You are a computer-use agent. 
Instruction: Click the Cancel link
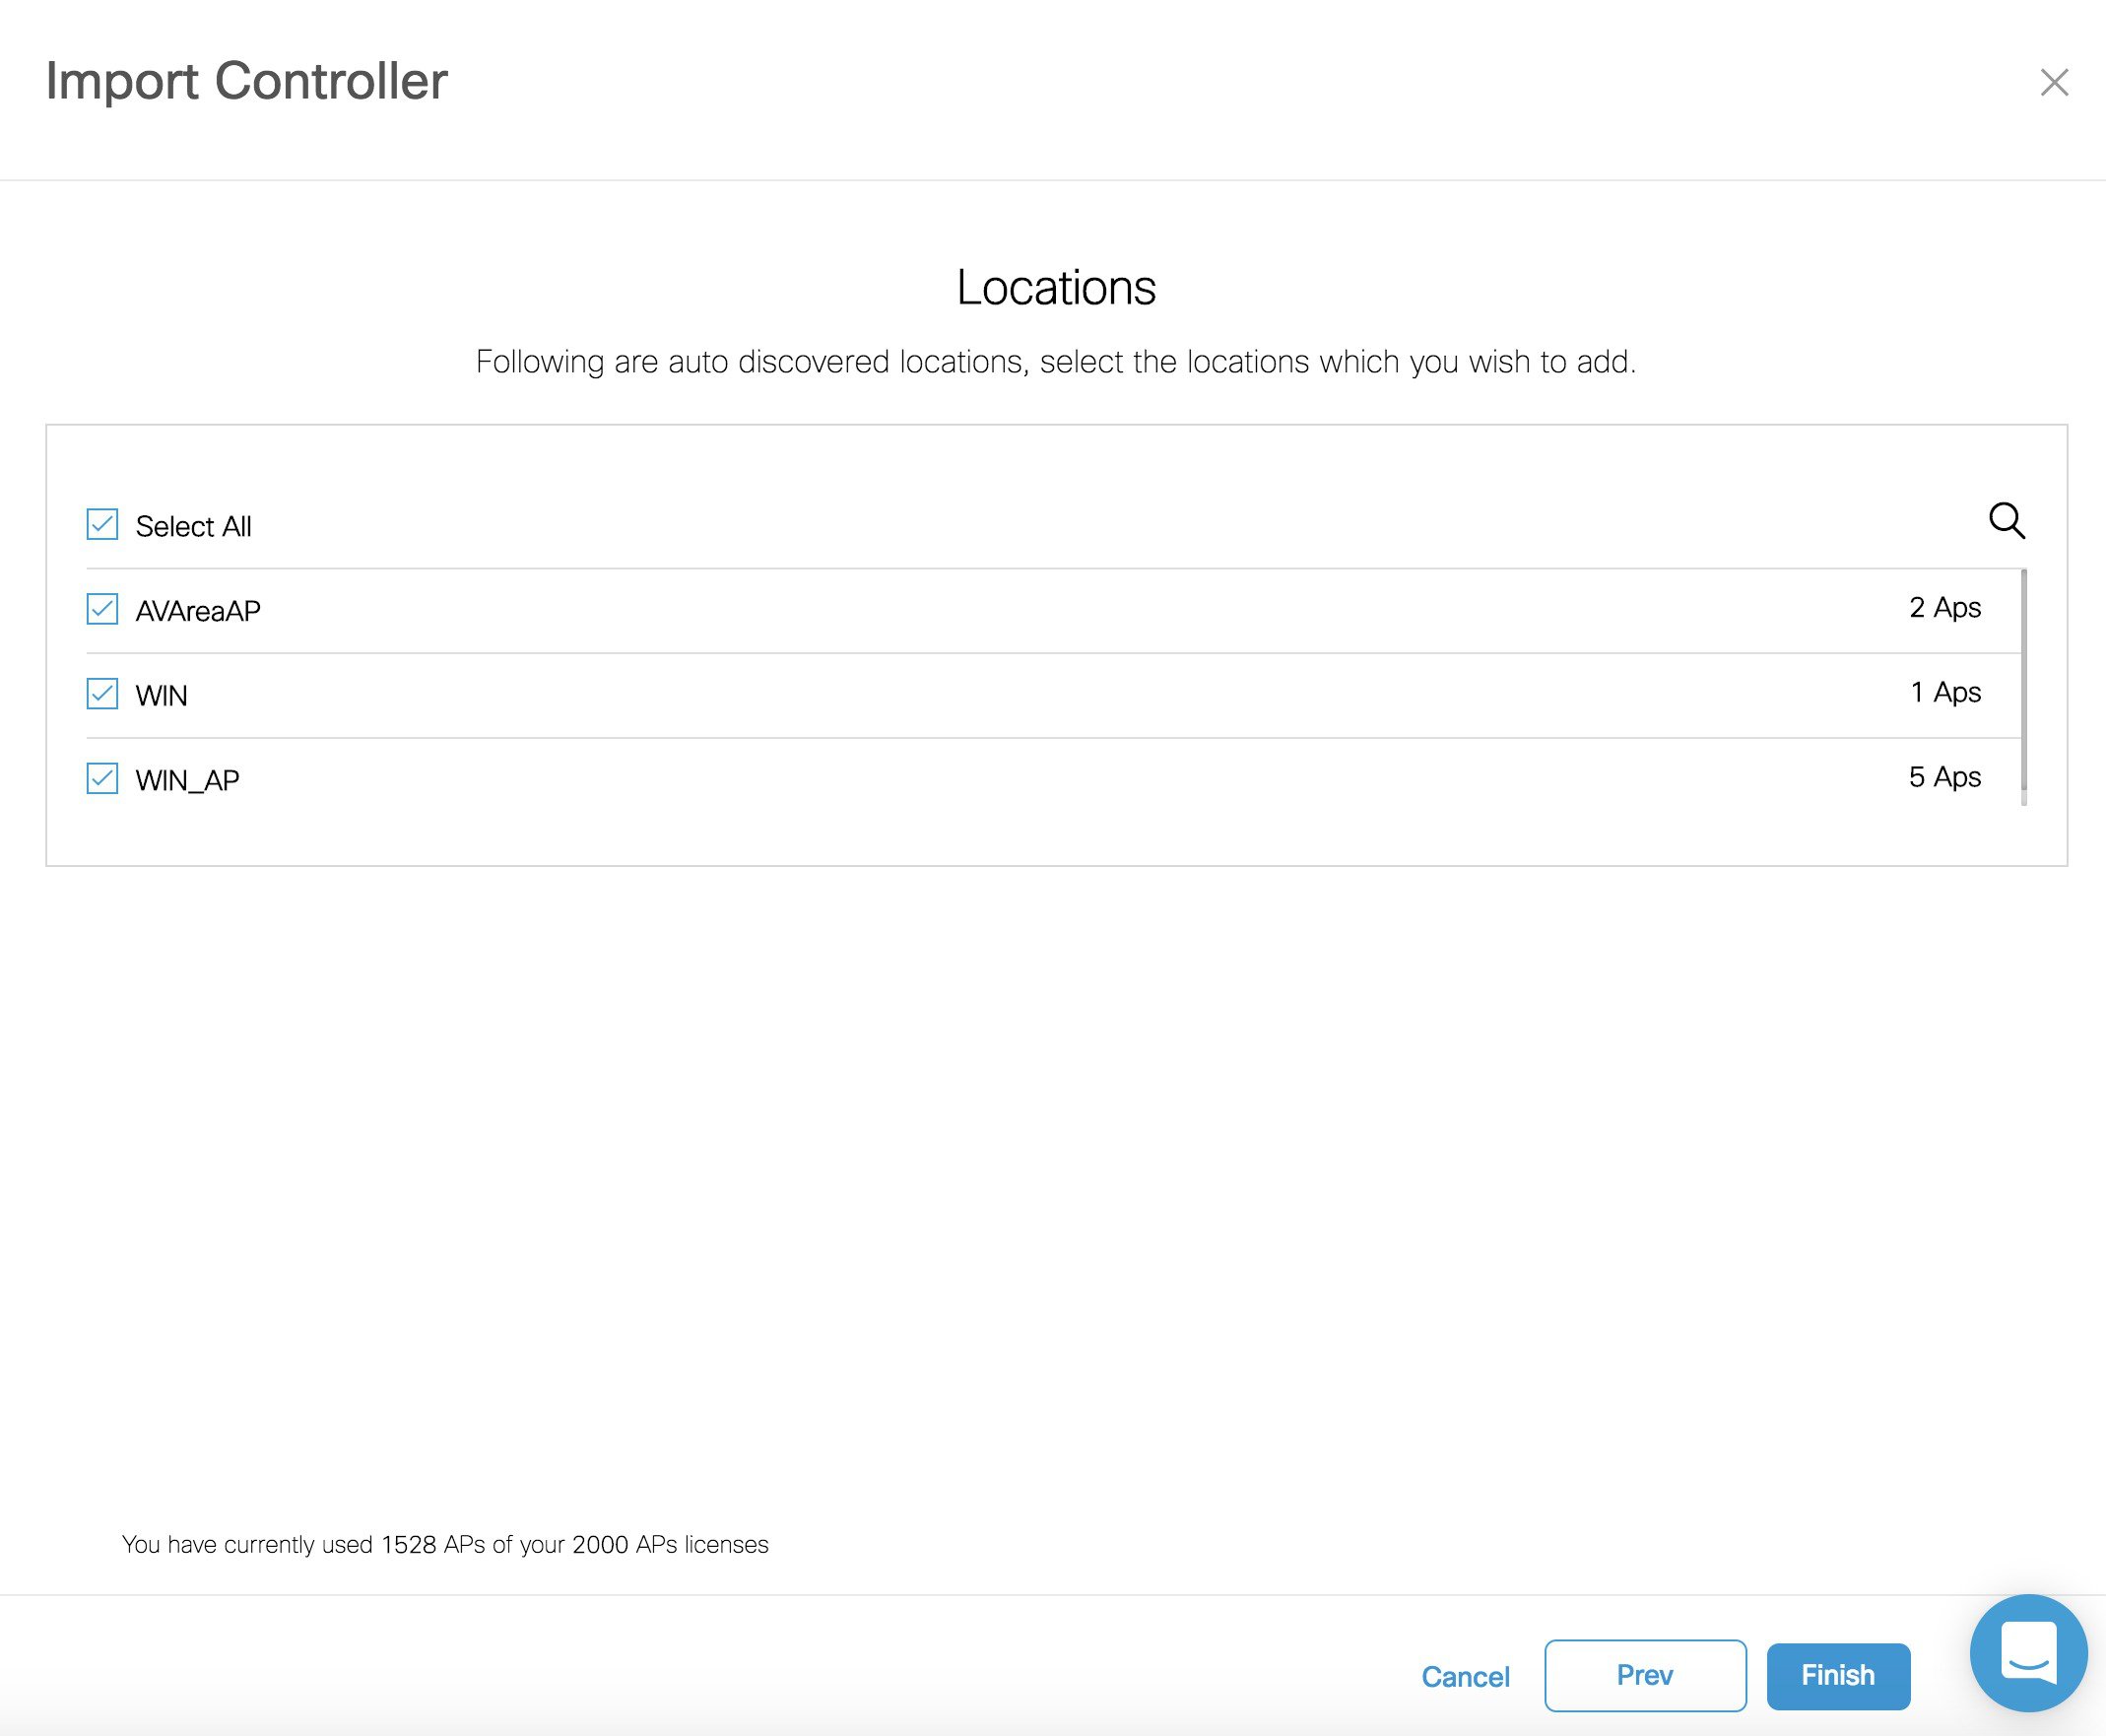pyautogui.click(x=1465, y=1677)
